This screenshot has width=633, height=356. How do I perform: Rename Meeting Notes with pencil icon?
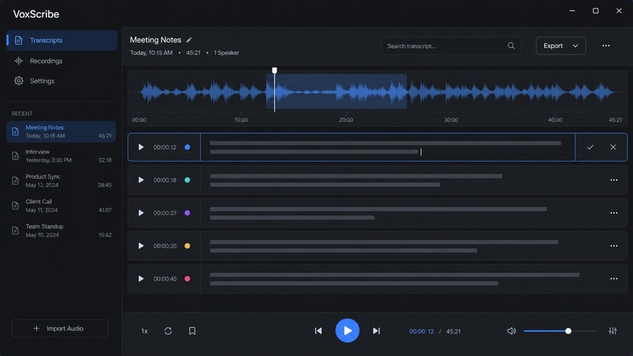click(x=189, y=40)
